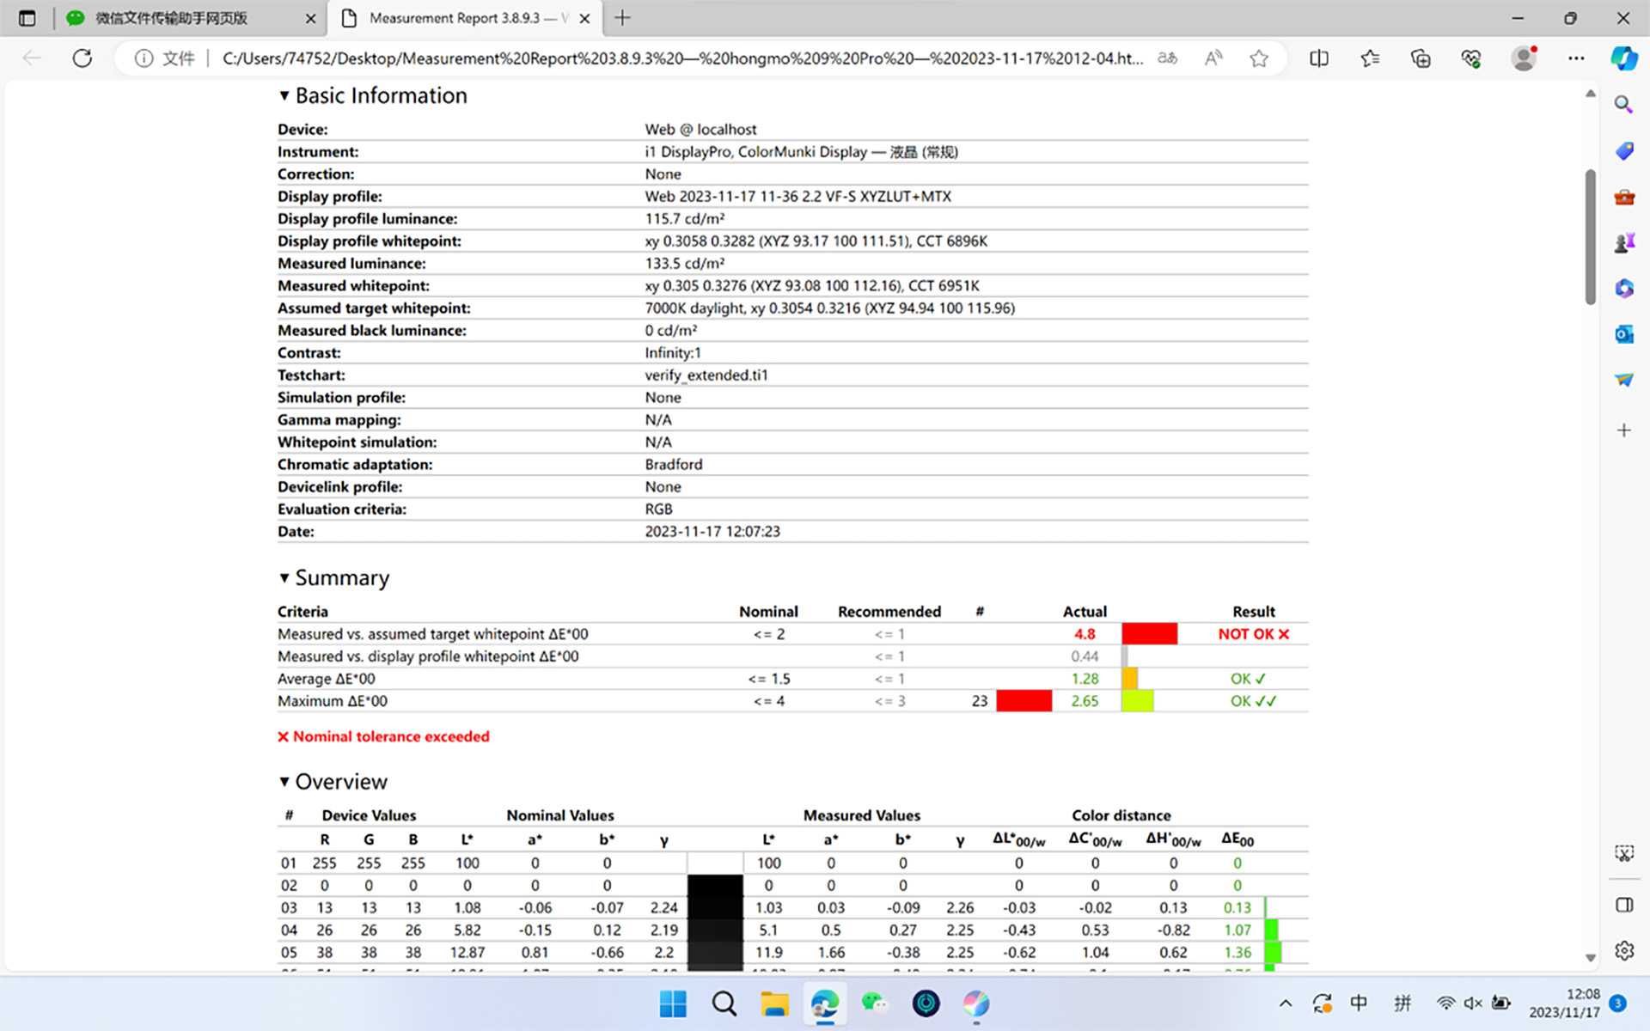Switch to the WeChat file transfer tab
The width and height of the screenshot is (1650, 1031).
coord(192,18)
